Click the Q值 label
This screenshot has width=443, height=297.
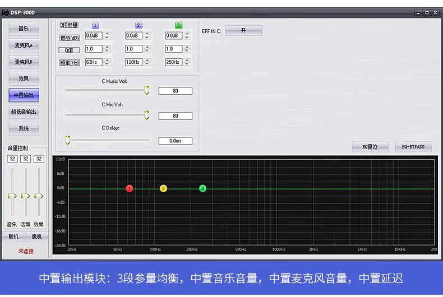point(69,50)
